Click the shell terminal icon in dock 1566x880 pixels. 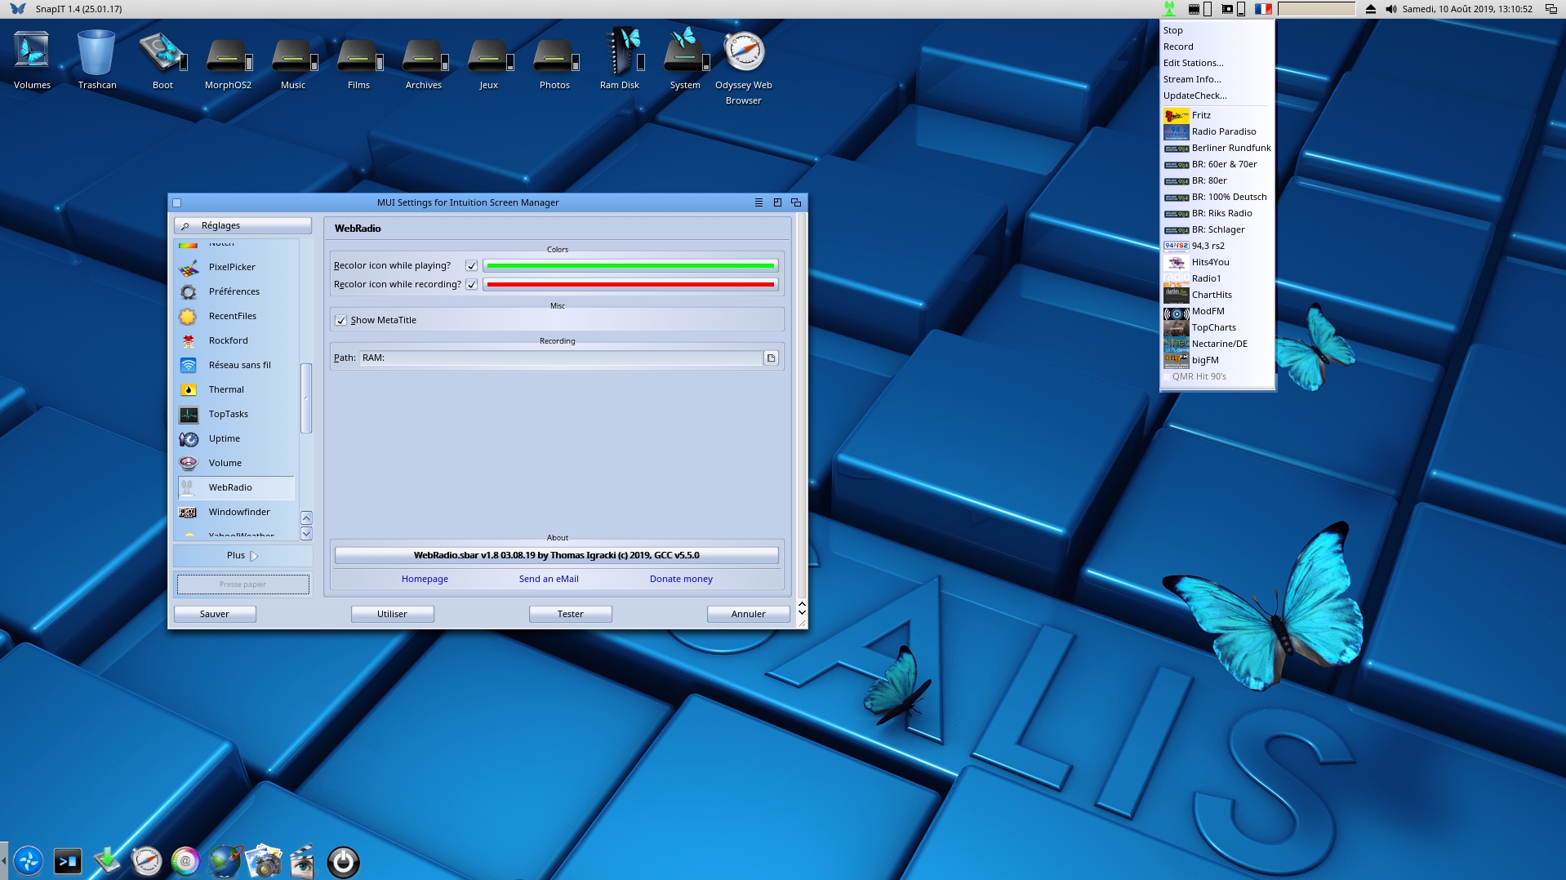[68, 861]
